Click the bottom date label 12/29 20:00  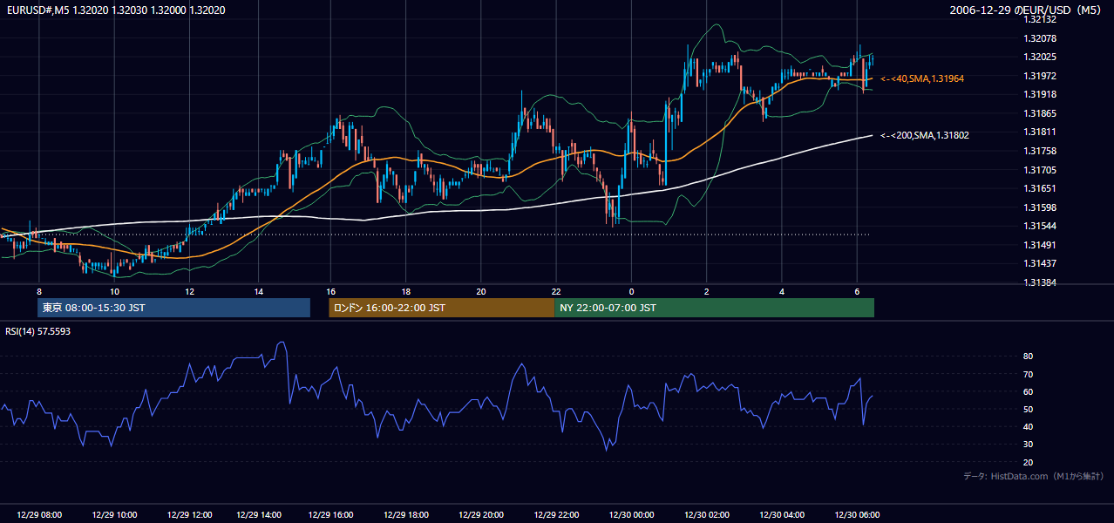(482, 515)
